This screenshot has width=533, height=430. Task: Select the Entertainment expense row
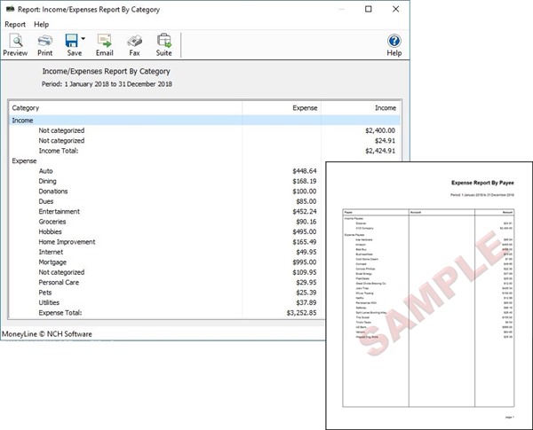pos(167,211)
